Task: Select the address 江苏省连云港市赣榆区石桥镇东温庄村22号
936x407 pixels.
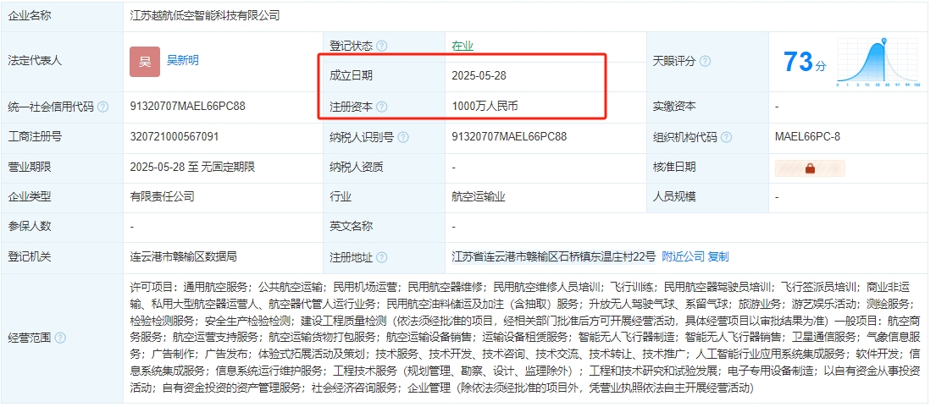Action: [553, 257]
